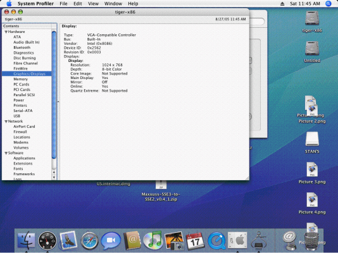Screen dimensions: 338x253
Task: Select Picture 2.png on desktop
Action: coord(312,121)
